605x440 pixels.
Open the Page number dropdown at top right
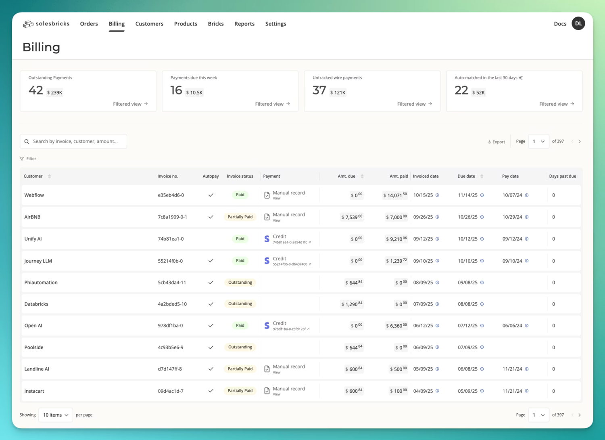click(x=538, y=141)
